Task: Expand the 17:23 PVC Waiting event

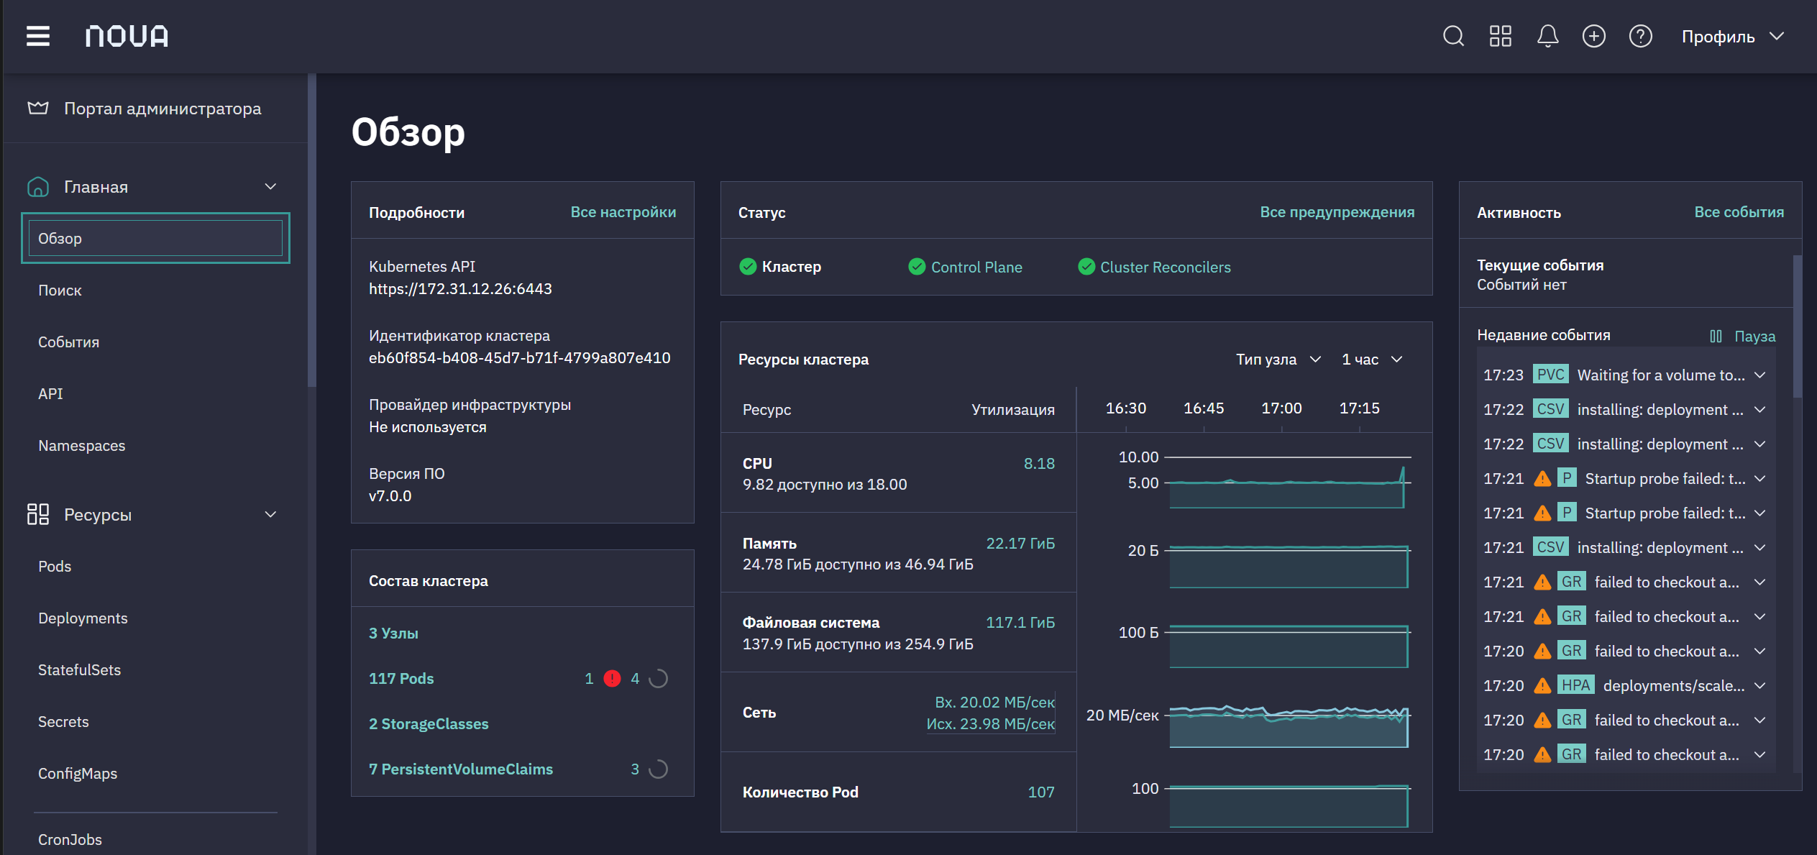Action: pyautogui.click(x=1759, y=375)
